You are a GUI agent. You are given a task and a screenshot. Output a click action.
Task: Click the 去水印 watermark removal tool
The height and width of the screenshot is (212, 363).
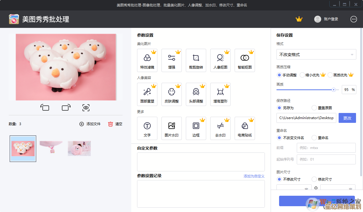220,128
